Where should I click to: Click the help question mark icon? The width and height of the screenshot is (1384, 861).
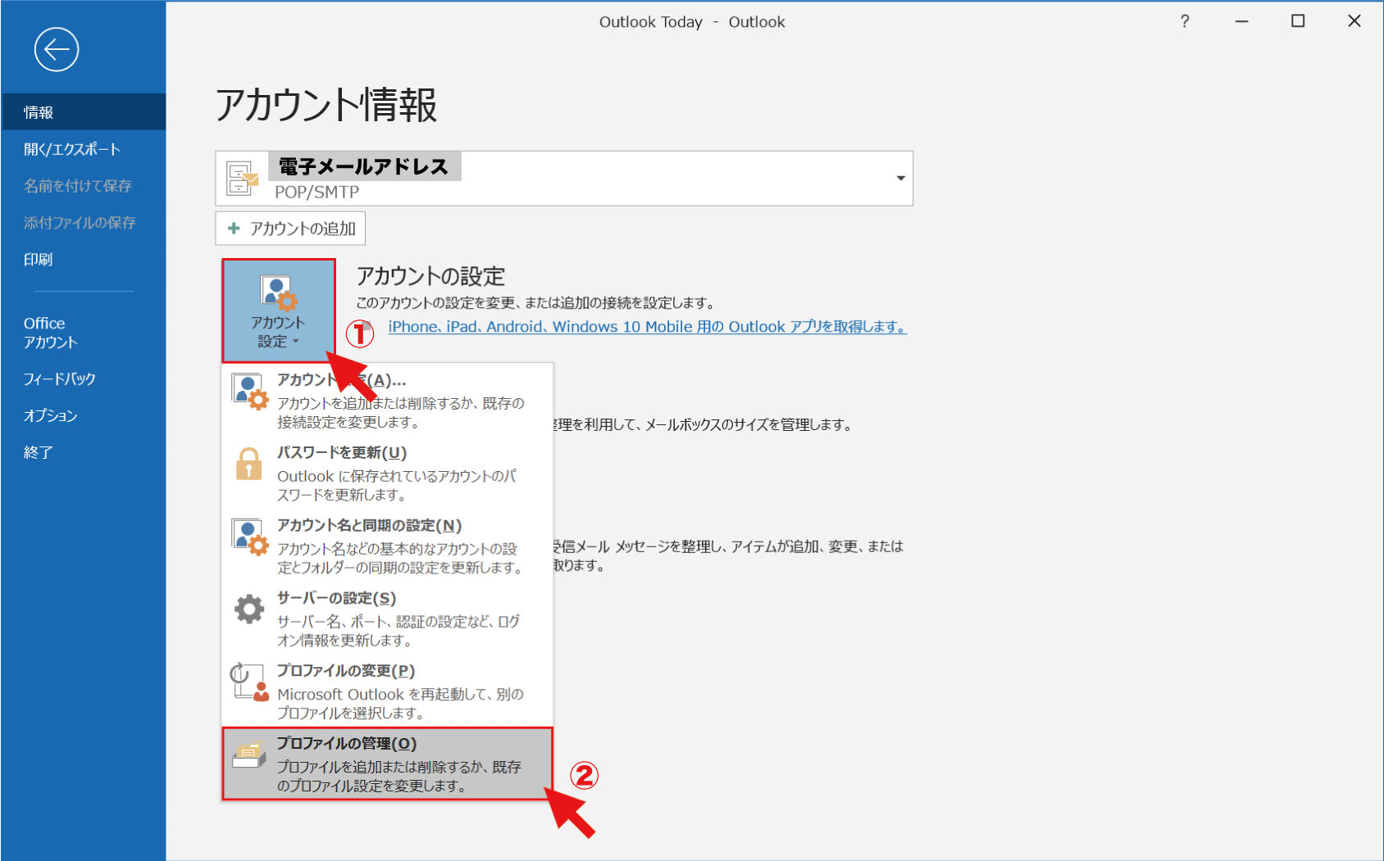point(1184,21)
